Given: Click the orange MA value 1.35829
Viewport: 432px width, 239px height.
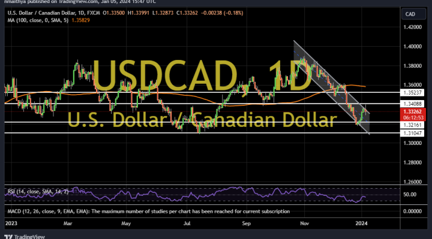Looking at the screenshot, I should (x=80, y=20).
